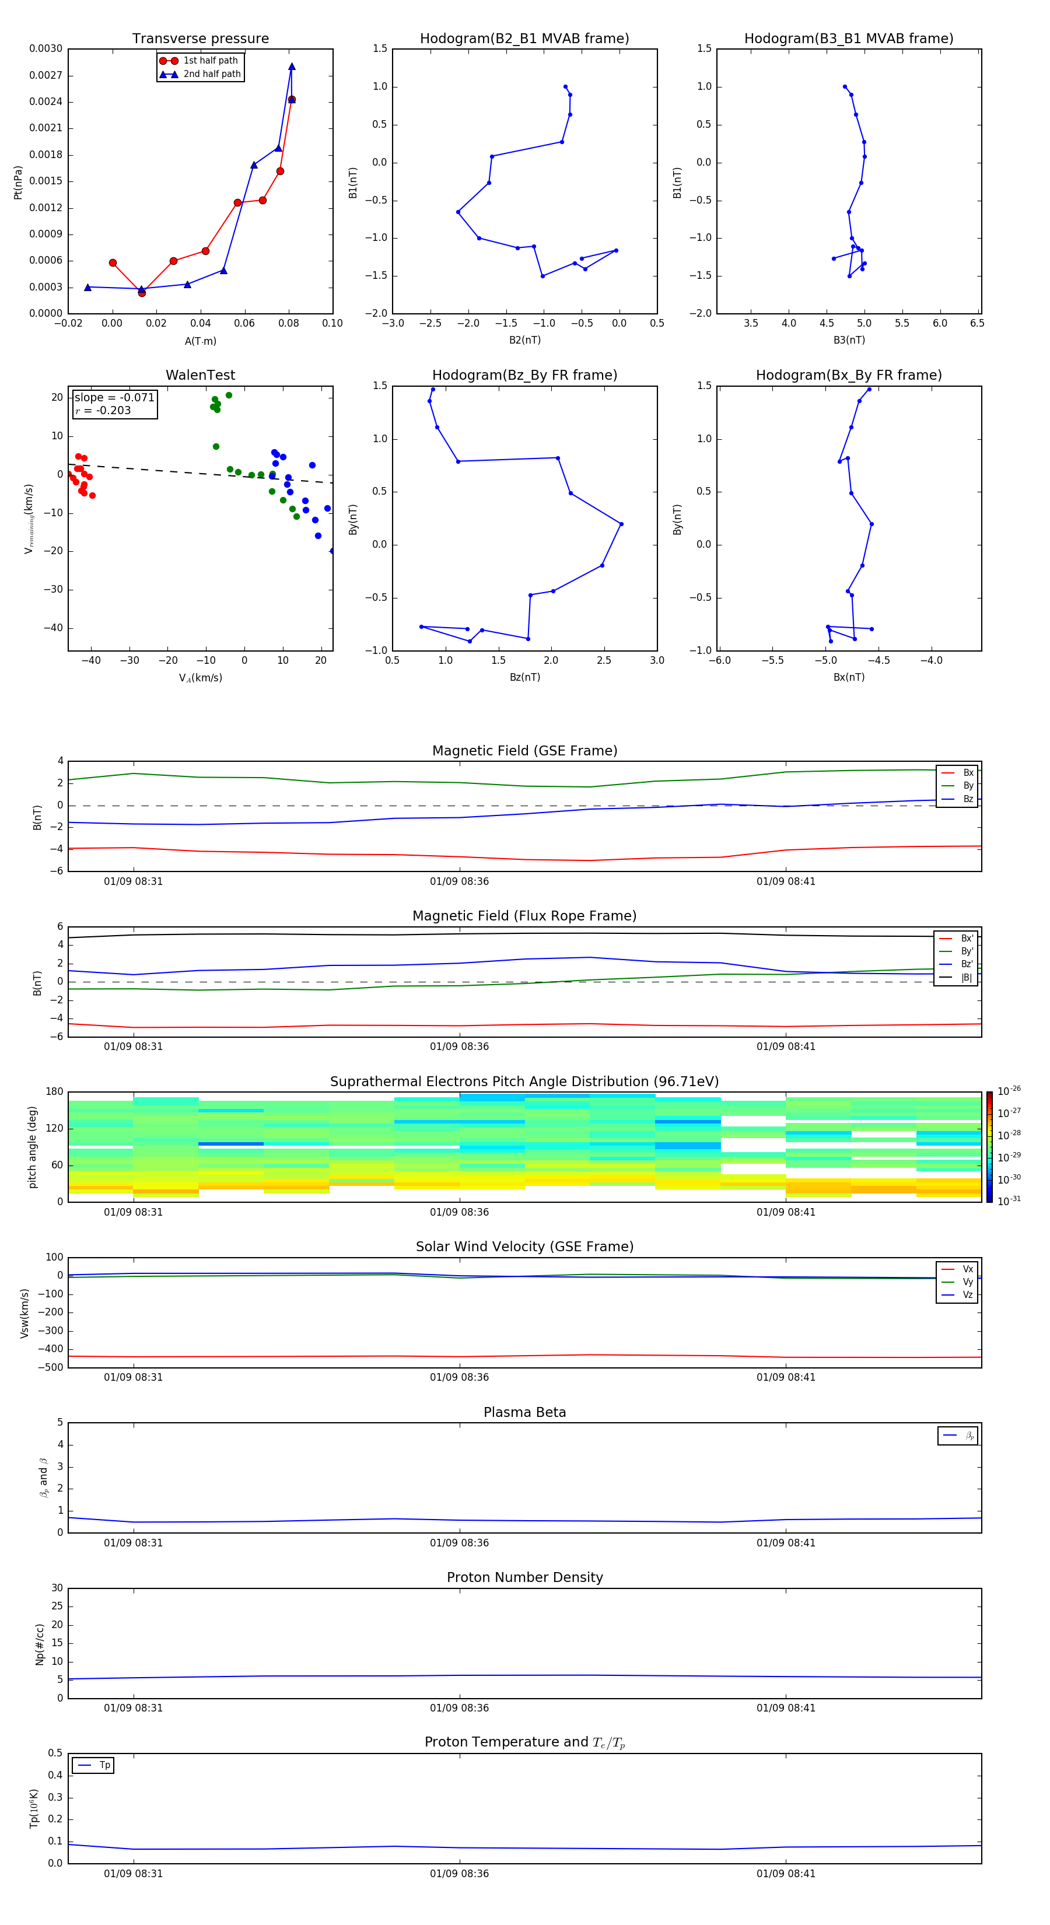Click the "WalenTest" plot title
Viewport: 1050px width, 1925px height.
pyautogui.click(x=200, y=375)
